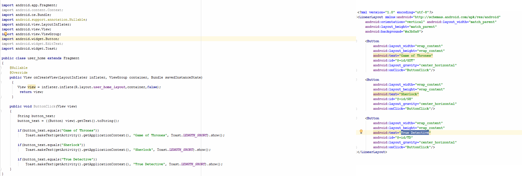Click "Game of Thrones" in equals condition

[78, 130]
